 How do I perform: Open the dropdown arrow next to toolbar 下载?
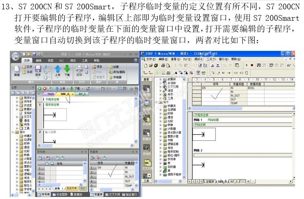[x=82, y=88]
